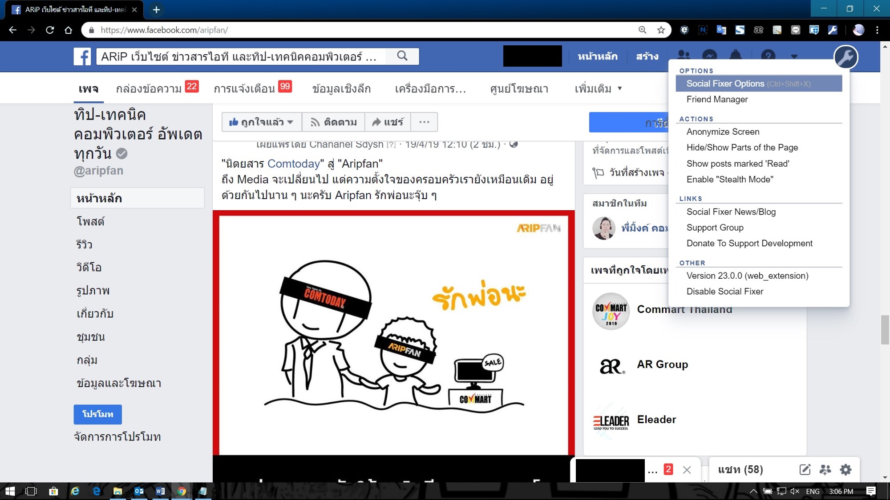The image size is (890, 500).
Task: Open Chrome profile avatar
Action: (858, 30)
